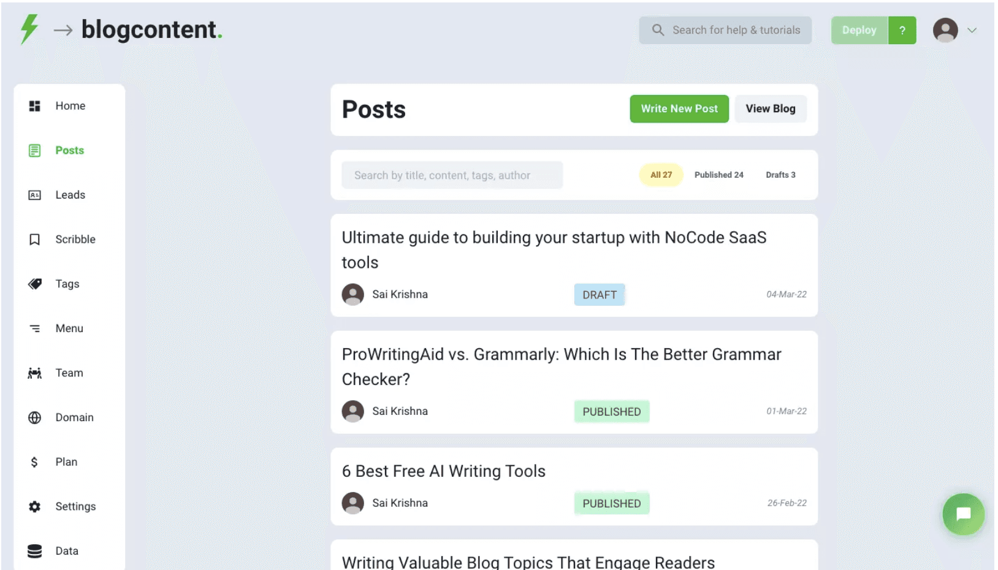The image size is (998, 570).
Task: Open the 6 Best Free AI Writing Tools post
Action: (443, 471)
